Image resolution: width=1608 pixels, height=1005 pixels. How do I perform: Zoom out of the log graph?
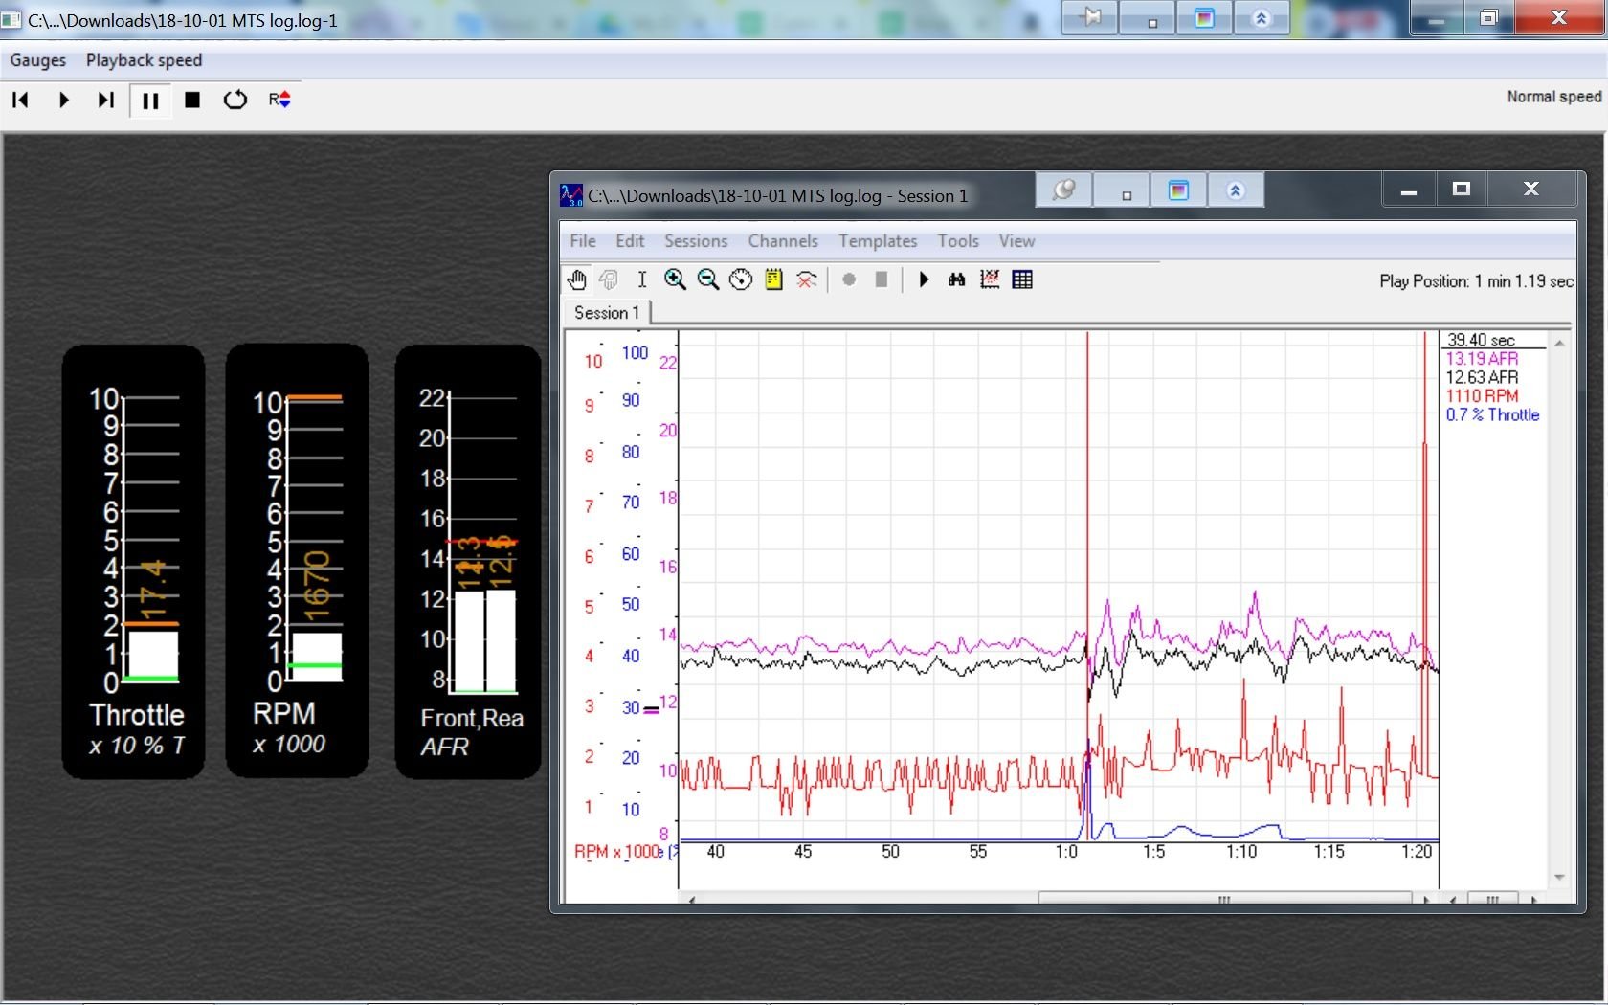[x=708, y=279]
